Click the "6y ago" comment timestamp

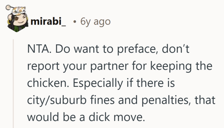(x=95, y=22)
